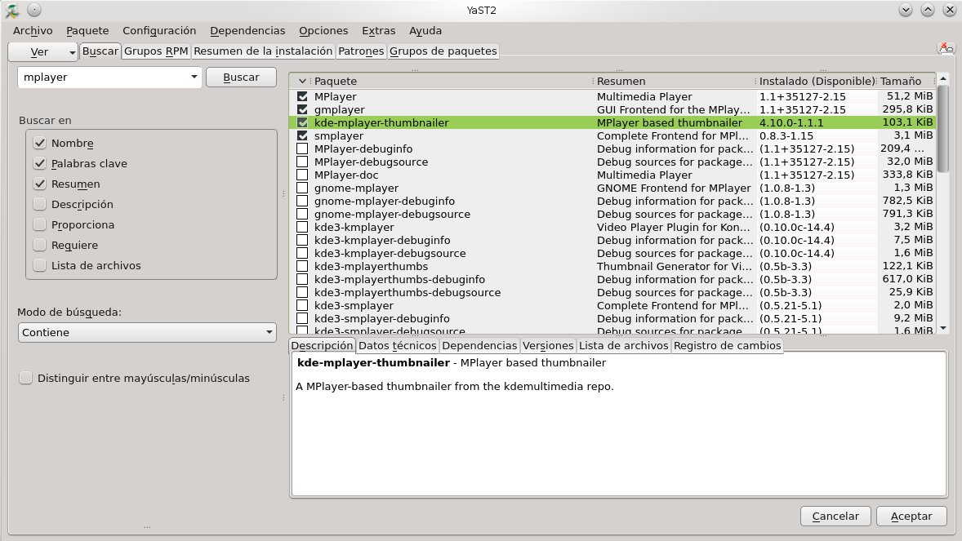
Task: Open the Opciones menu
Action: coord(323,31)
